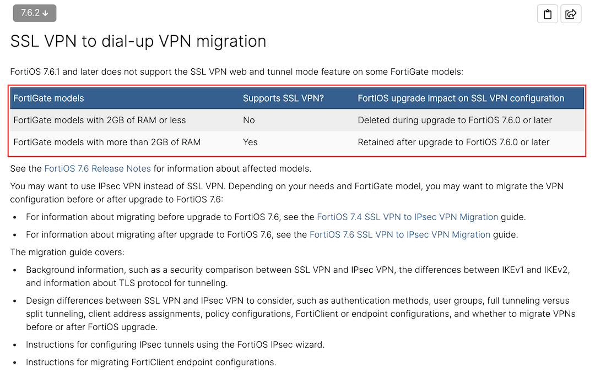Click 'Deleted during upgrade to FortiOS 7.6.0 or later'
595x373 pixels.
point(455,120)
